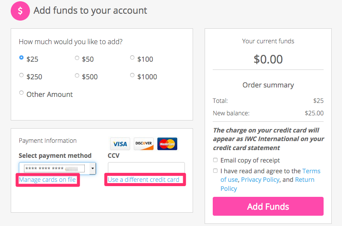342x226 pixels.
Task: Click the Discover card logo
Action: [x=143, y=144]
